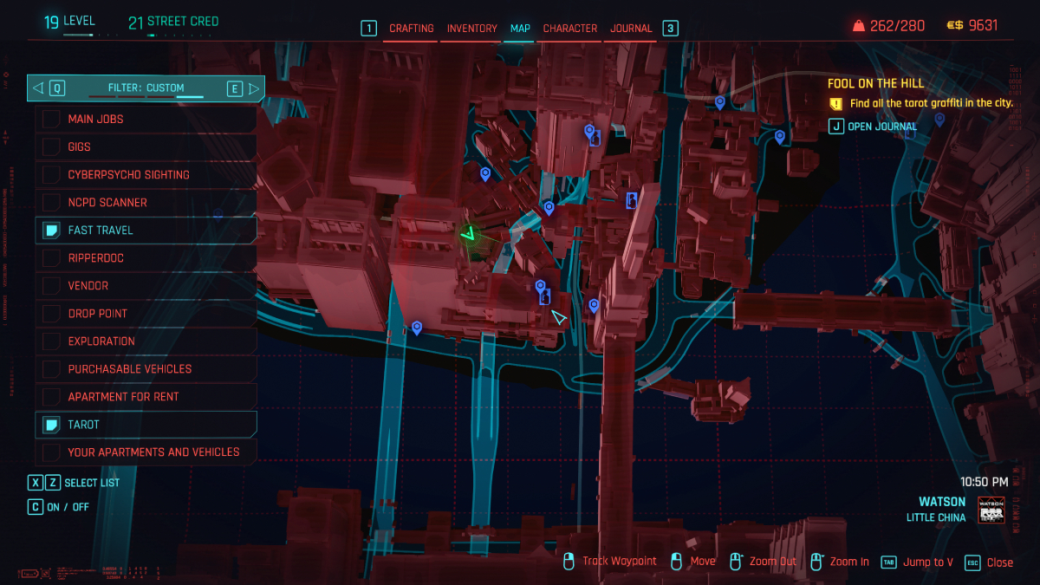This screenshot has height=585, width=1040.
Task: Click the red carry weight icon
Action: click(x=858, y=26)
